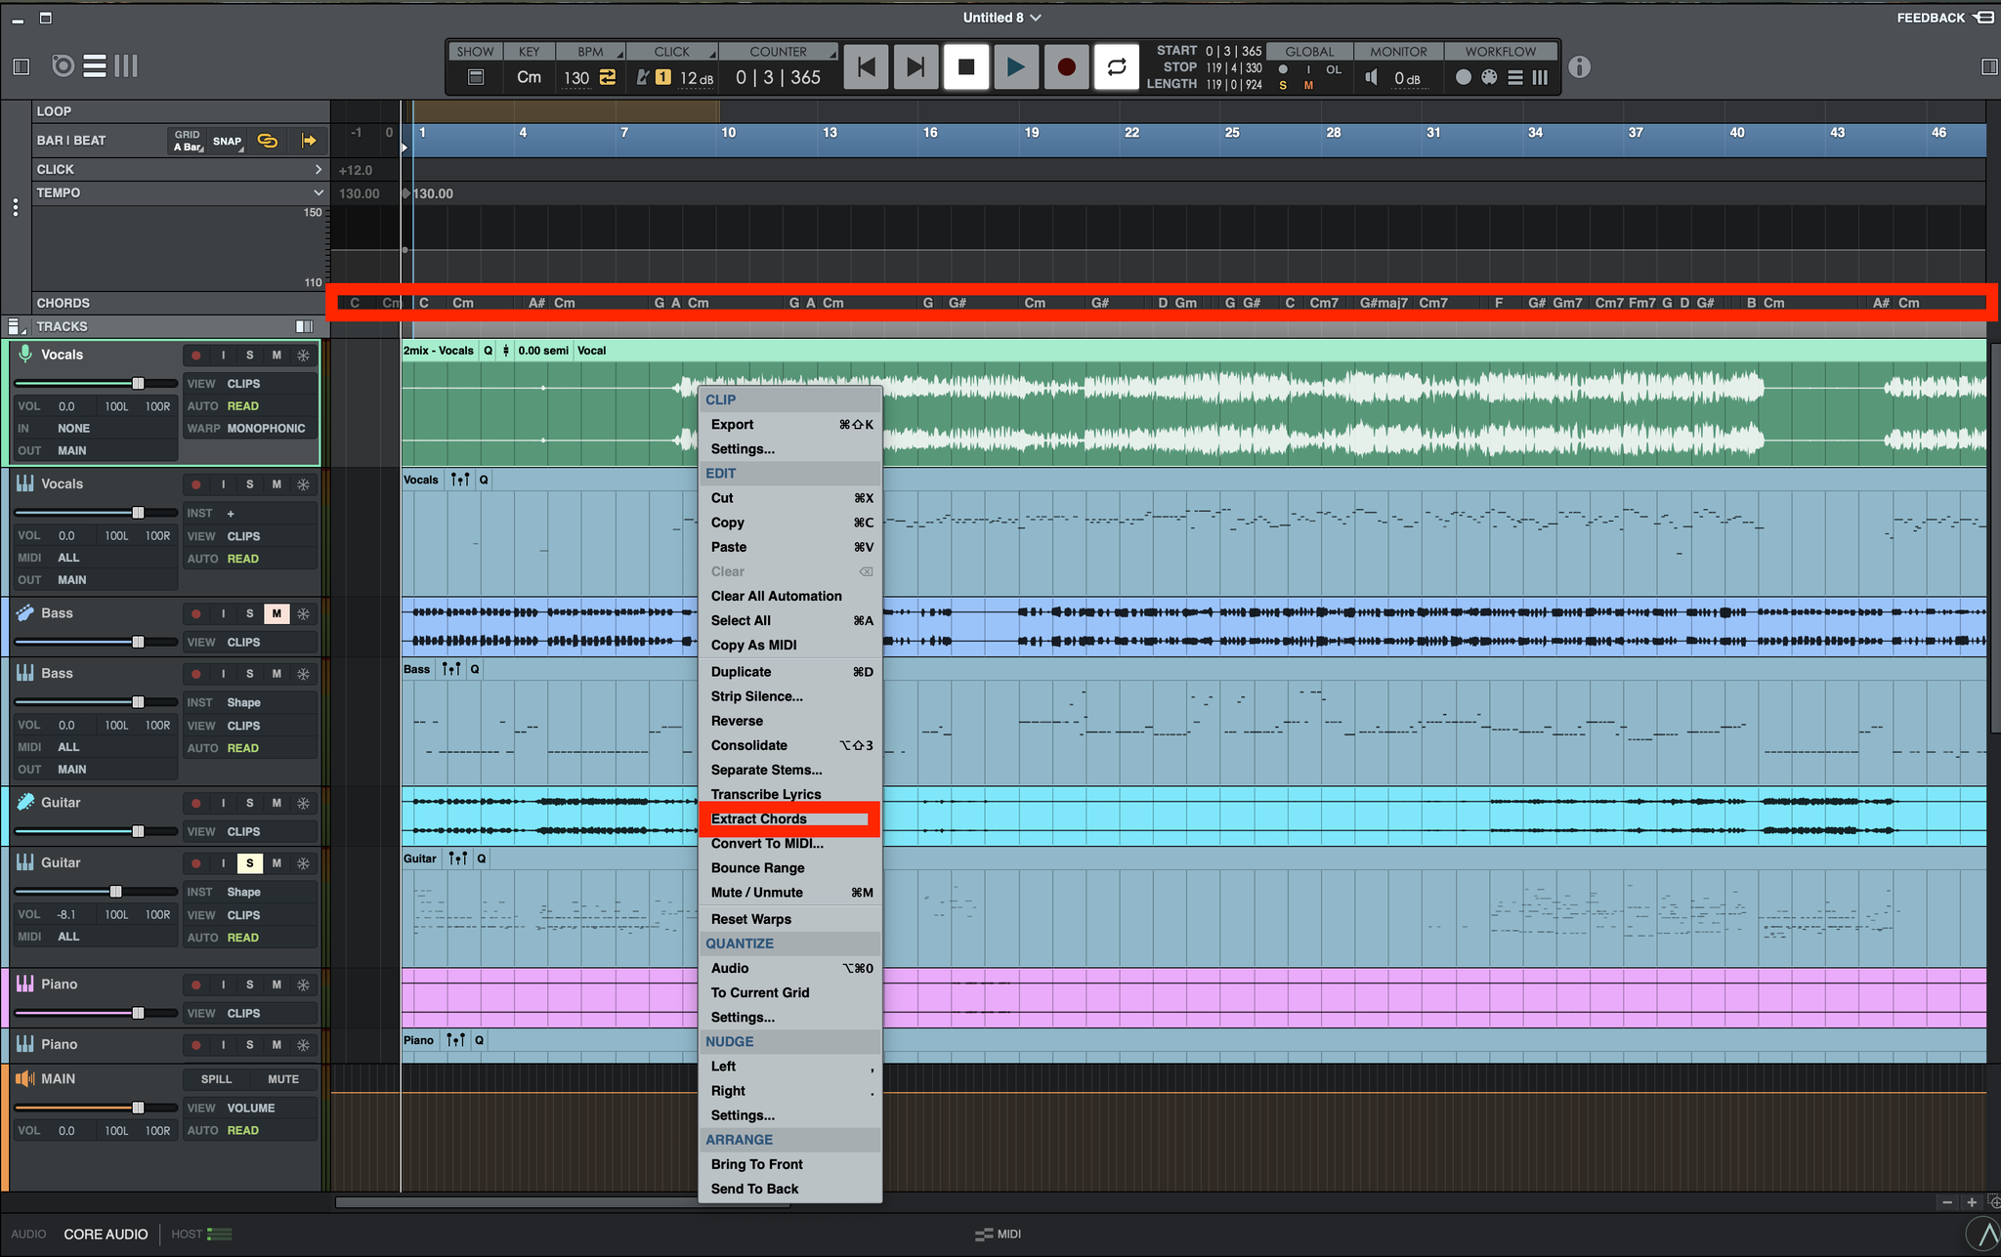
Task: Click the speaker monitor icon
Action: pyautogui.click(x=1372, y=77)
